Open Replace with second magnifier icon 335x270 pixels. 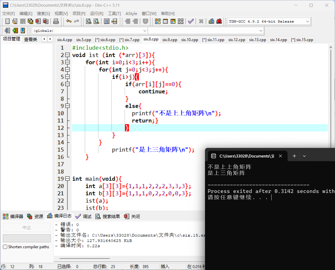pos(97,21)
